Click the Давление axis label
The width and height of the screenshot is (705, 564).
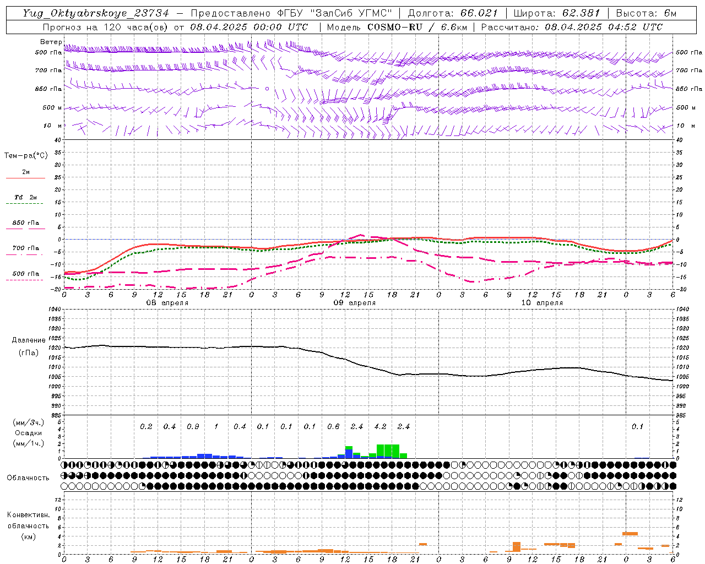pos(29,340)
